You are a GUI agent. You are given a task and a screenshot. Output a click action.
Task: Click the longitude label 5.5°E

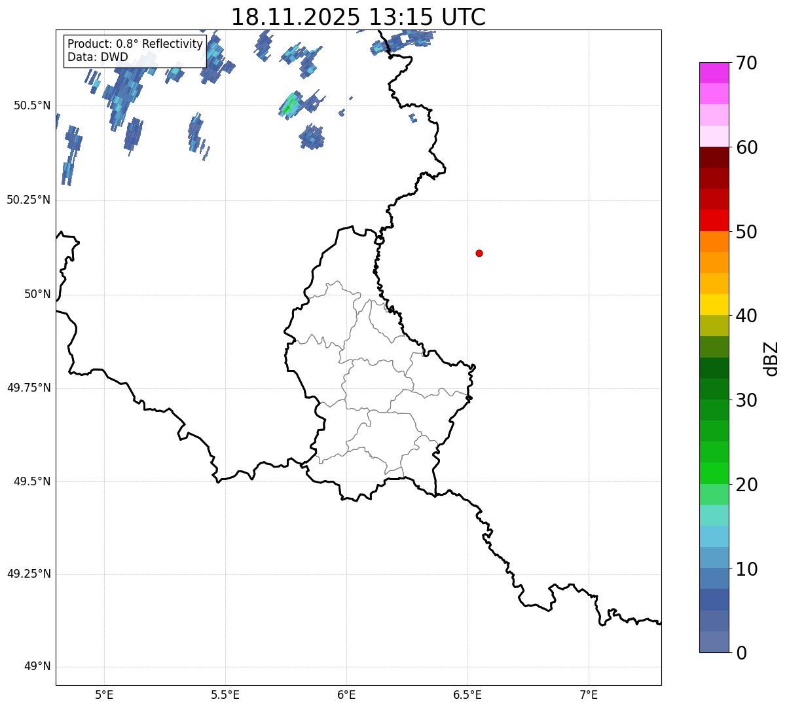click(x=225, y=694)
